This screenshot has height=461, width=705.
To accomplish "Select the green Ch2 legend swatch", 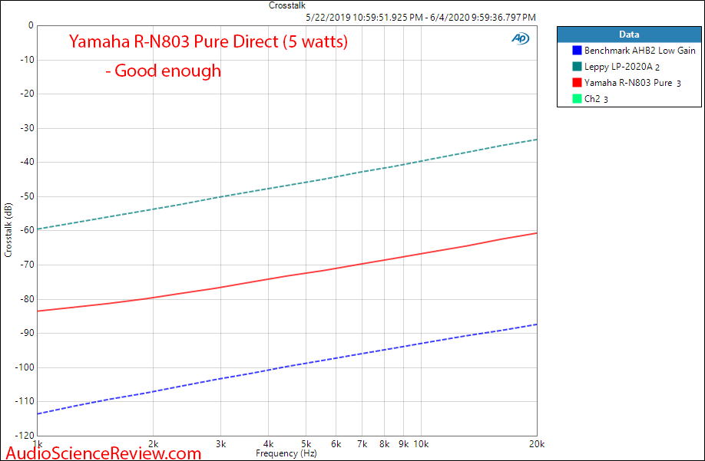I will pos(577,99).
